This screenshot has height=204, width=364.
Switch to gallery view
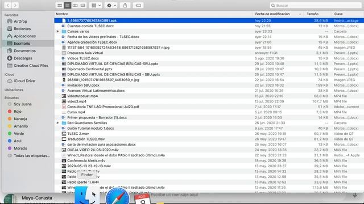tap(82, 5)
